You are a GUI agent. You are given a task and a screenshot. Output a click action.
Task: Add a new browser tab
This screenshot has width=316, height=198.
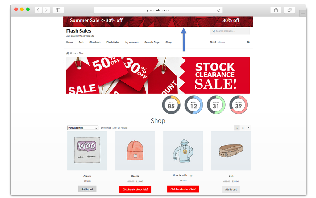(303, 13)
